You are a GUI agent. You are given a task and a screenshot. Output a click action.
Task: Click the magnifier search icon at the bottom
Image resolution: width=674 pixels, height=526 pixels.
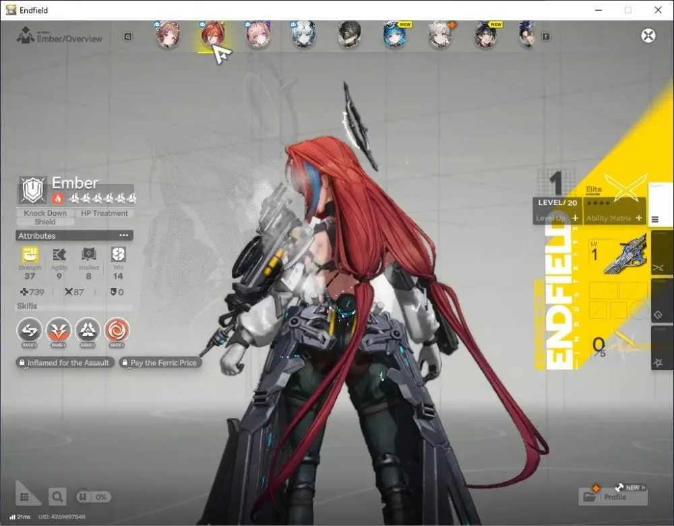coord(57,497)
